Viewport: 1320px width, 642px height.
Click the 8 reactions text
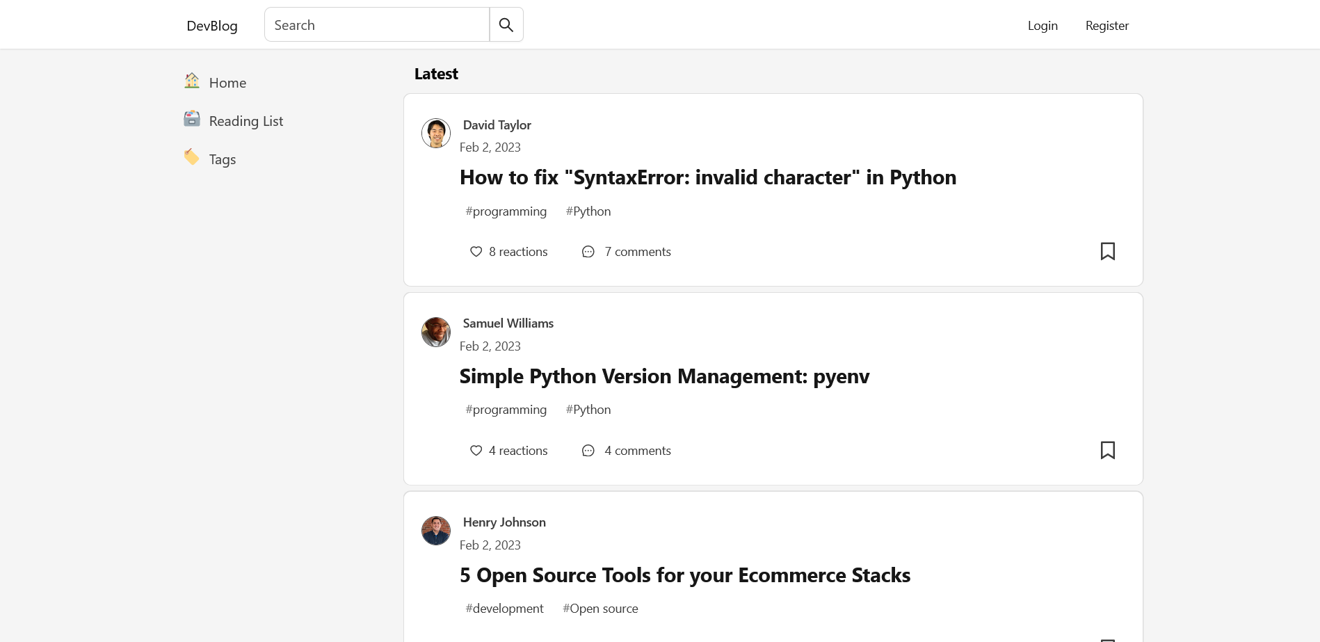point(518,252)
